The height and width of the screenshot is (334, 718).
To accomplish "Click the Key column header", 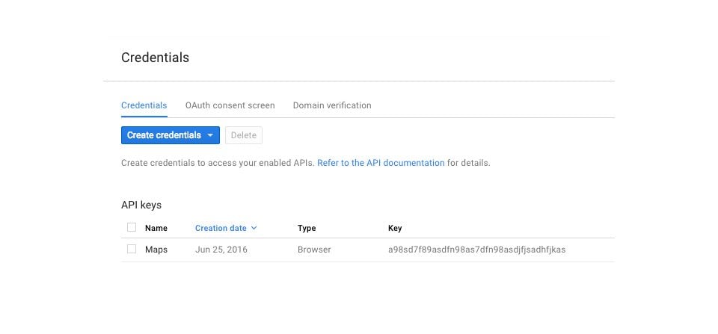I will pos(395,228).
